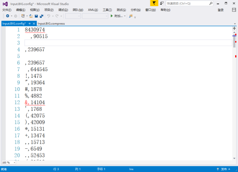Open the solution configurations combo box
This screenshot has width=238, height=172.
pyautogui.click(x=73, y=16)
